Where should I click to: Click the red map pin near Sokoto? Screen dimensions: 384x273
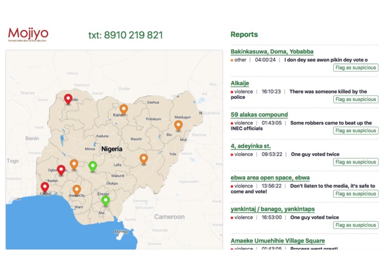coord(68,99)
